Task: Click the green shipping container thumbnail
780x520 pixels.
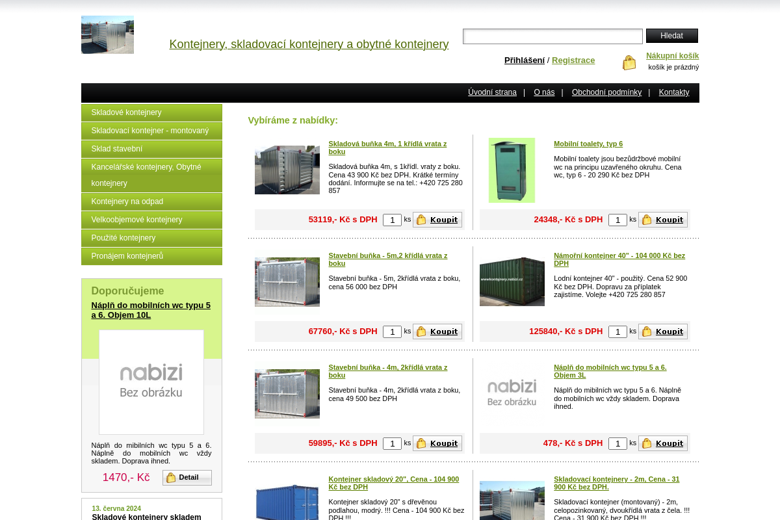Action: [x=512, y=281]
